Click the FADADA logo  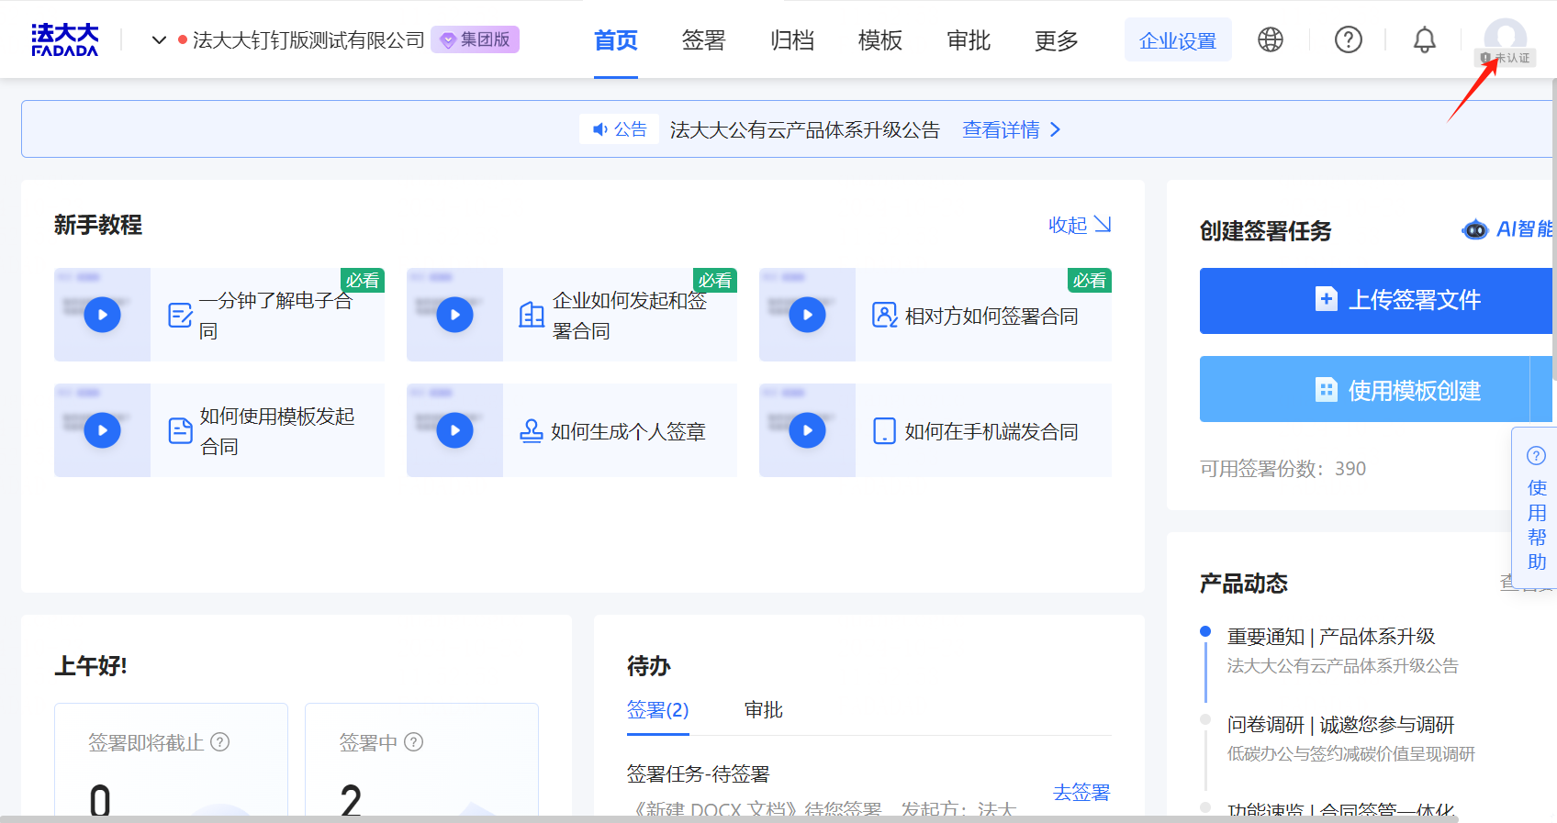64,40
